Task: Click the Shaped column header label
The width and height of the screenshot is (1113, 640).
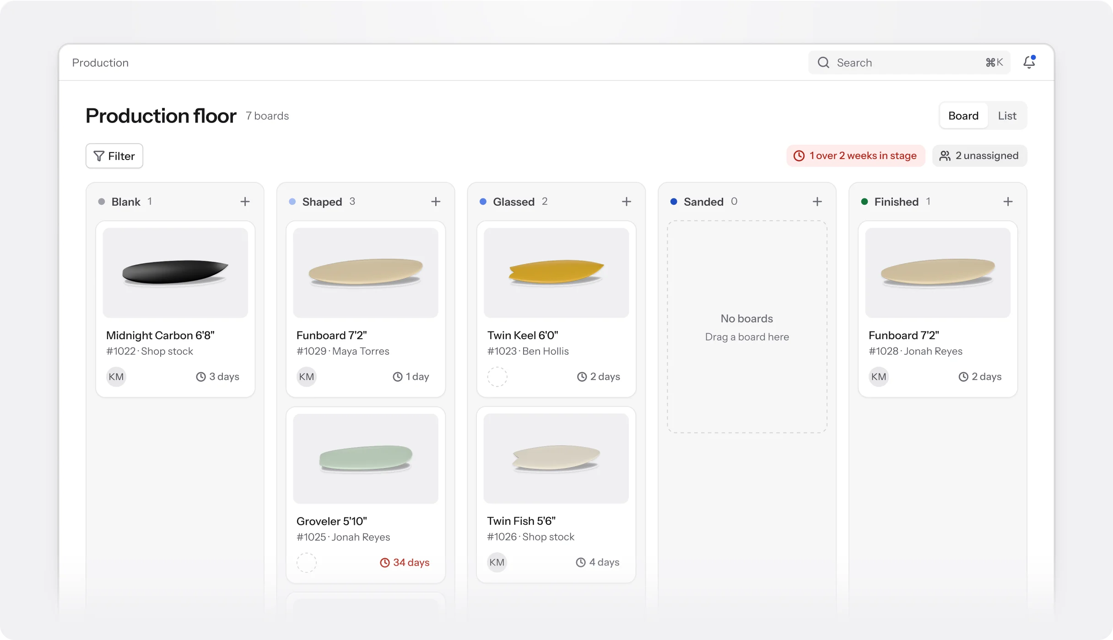Action: (x=322, y=202)
